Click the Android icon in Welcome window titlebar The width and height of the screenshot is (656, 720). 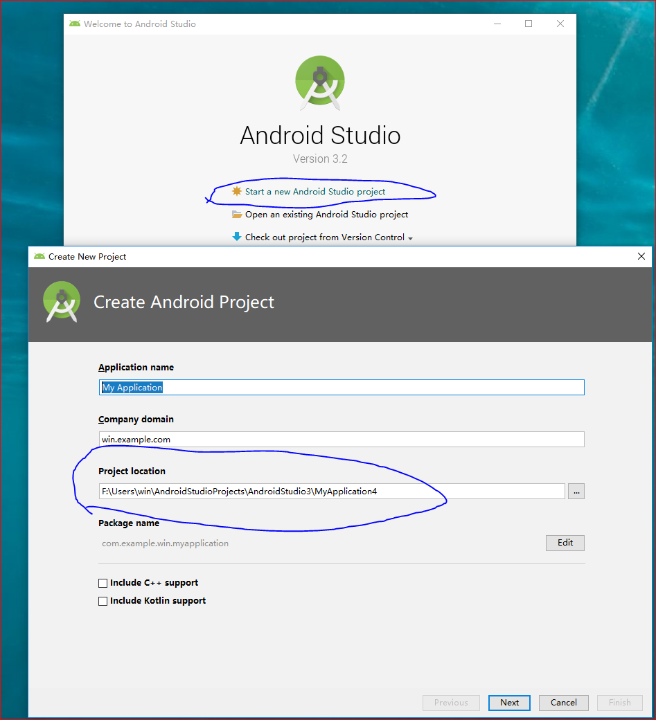pos(74,23)
